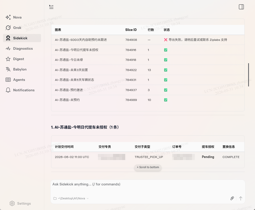Select Sidekick in the sidebar

point(22,38)
